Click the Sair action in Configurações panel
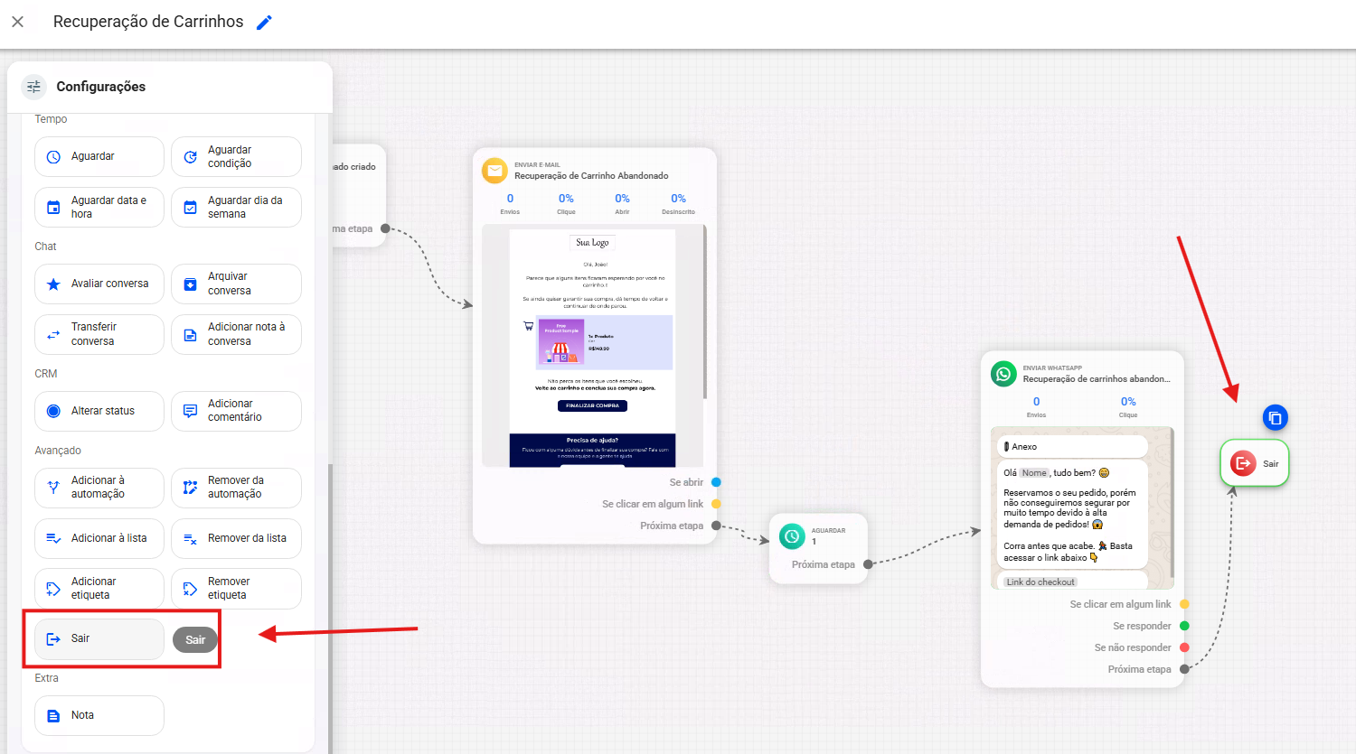 99,638
